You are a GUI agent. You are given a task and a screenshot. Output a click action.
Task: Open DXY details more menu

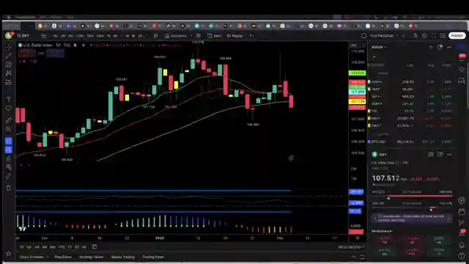(x=449, y=155)
